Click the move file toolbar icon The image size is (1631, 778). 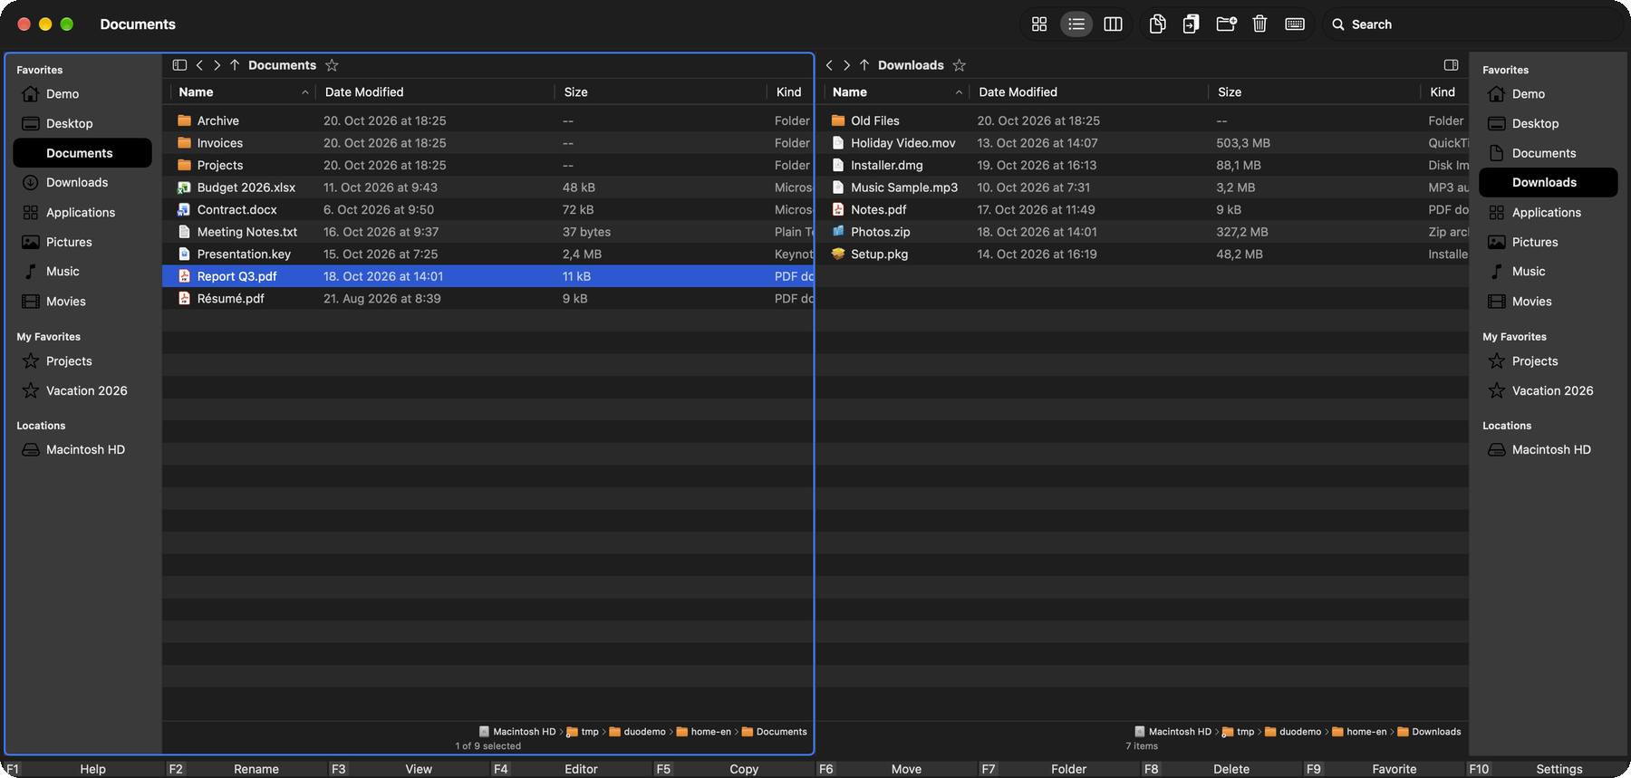click(x=1191, y=24)
